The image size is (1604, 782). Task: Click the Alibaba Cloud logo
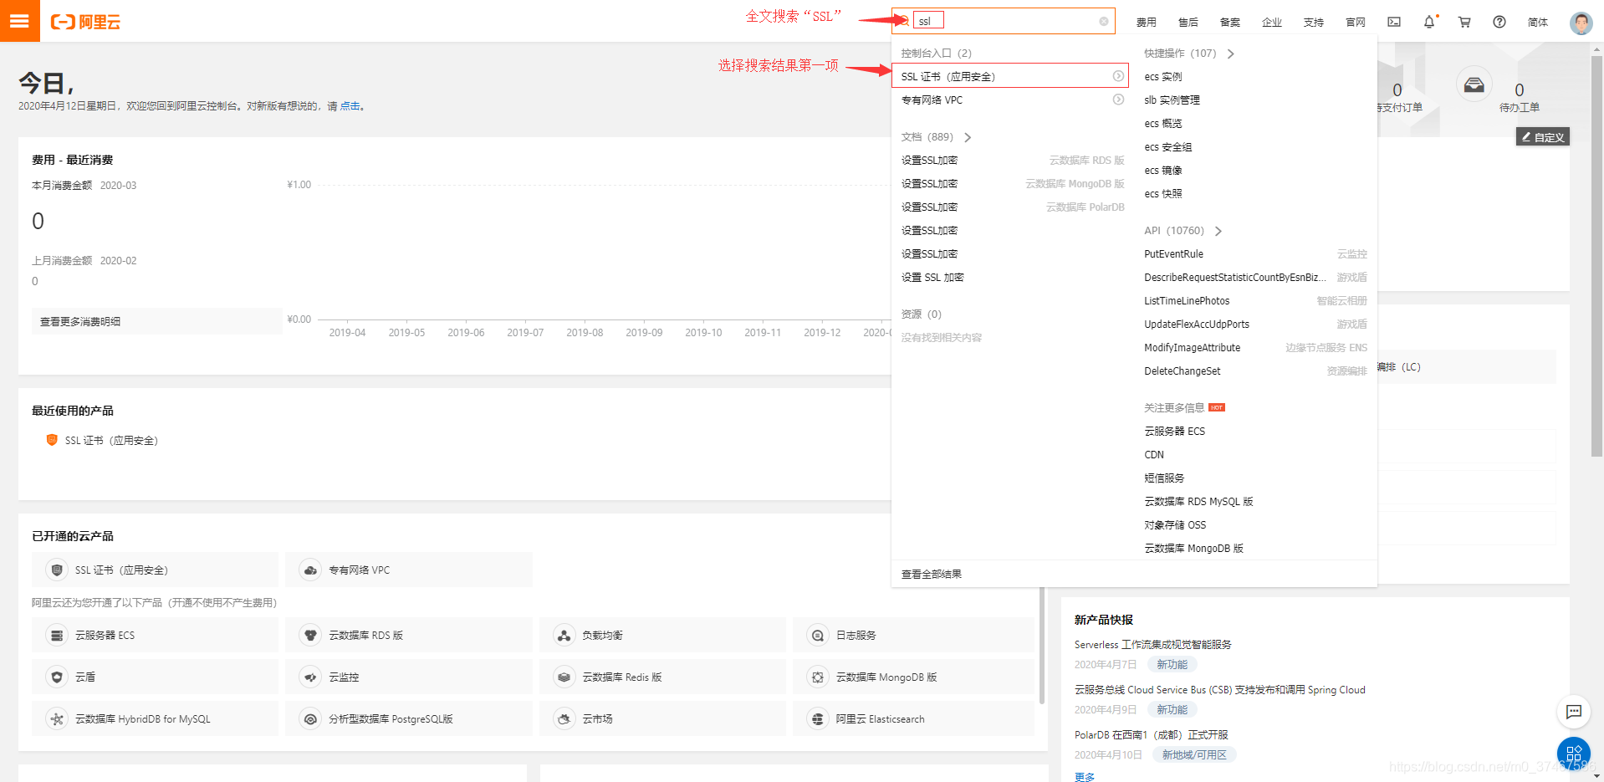point(85,22)
